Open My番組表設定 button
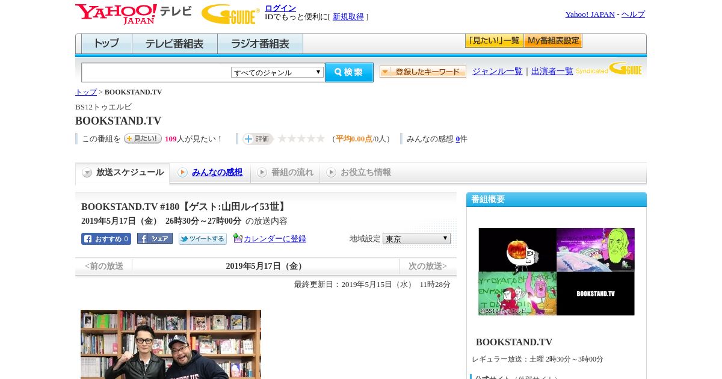The height and width of the screenshot is (379, 722). point(553,41)
